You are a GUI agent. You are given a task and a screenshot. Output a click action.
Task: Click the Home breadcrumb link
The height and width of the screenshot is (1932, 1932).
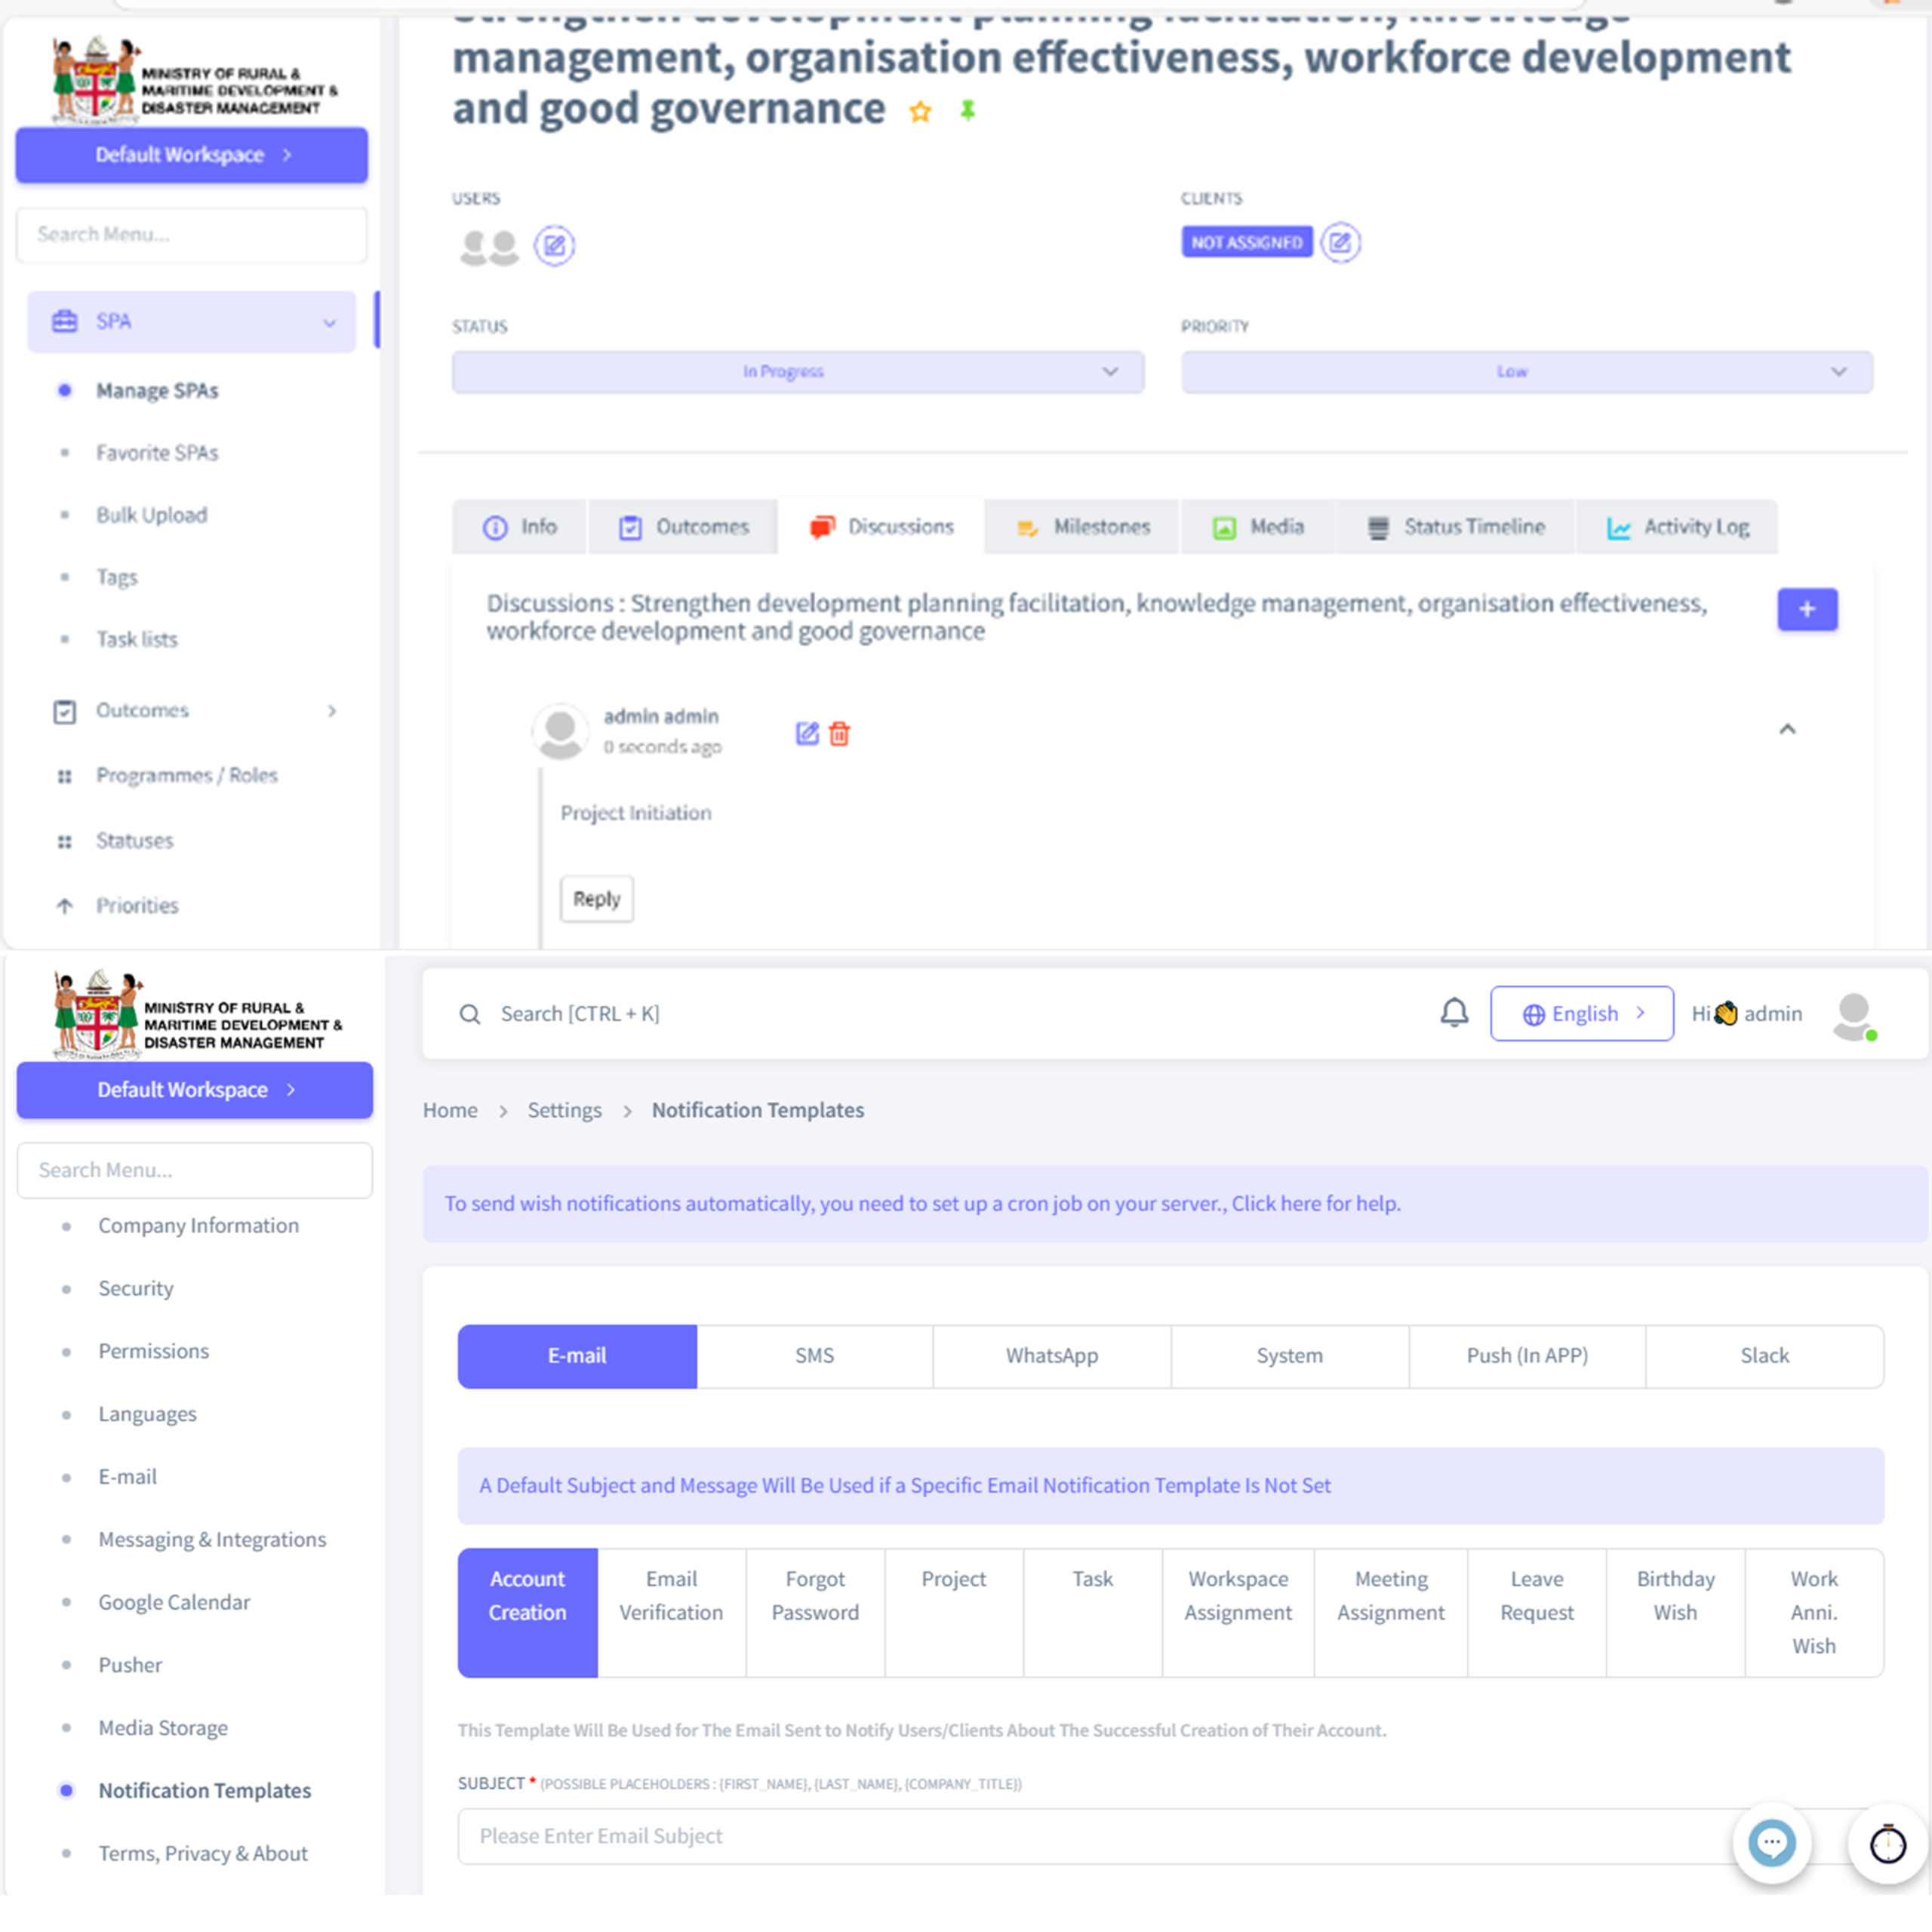[x=450, y=1110]
